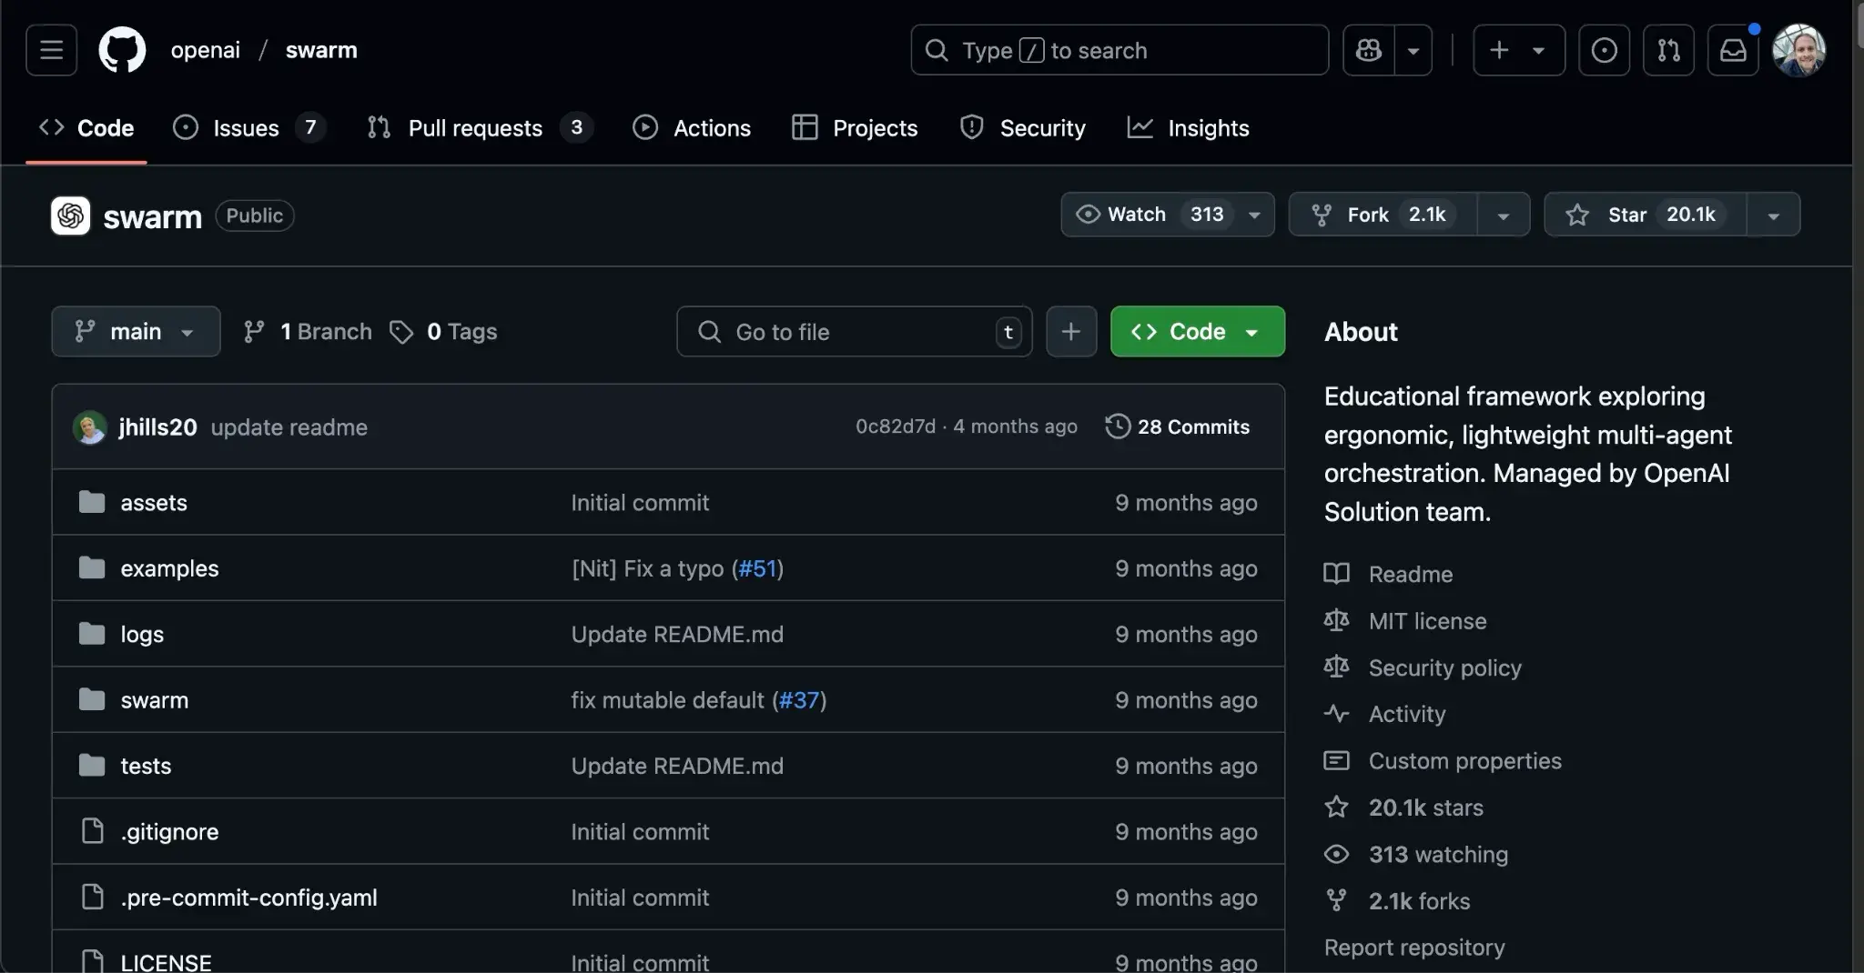This screenshot has width=1864, height=973.
Task: Open the Security tab
Action: coord(1023,127)
